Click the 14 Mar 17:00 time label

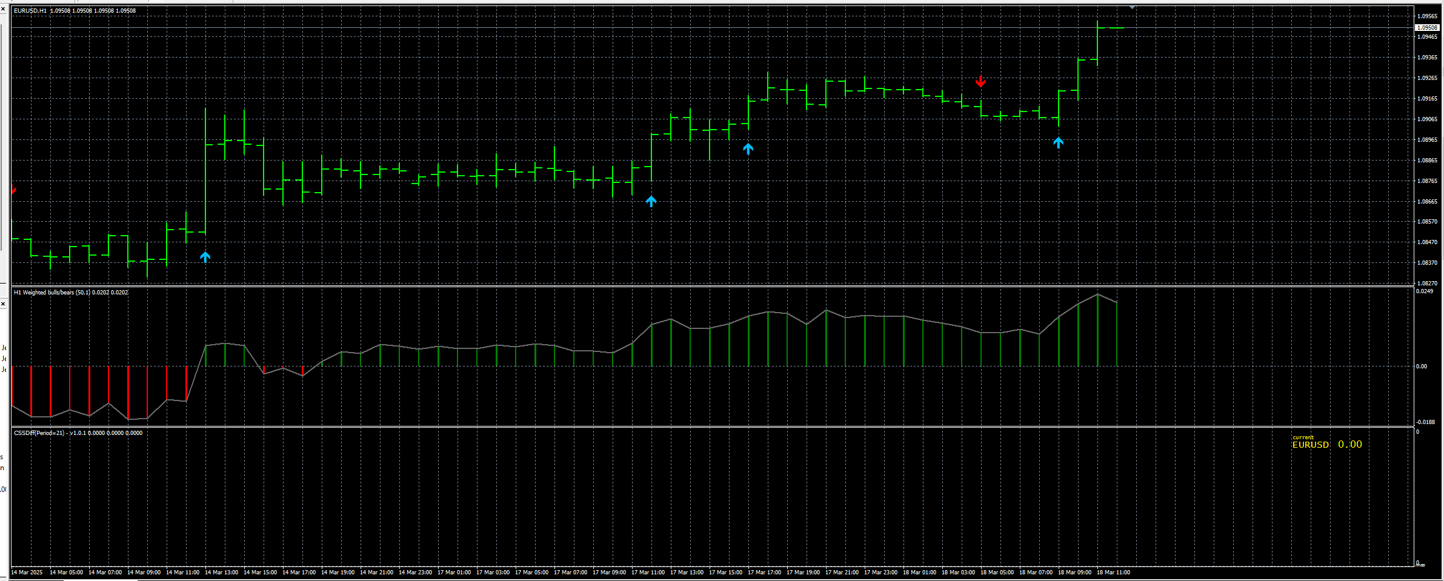[x=299, y=573]
